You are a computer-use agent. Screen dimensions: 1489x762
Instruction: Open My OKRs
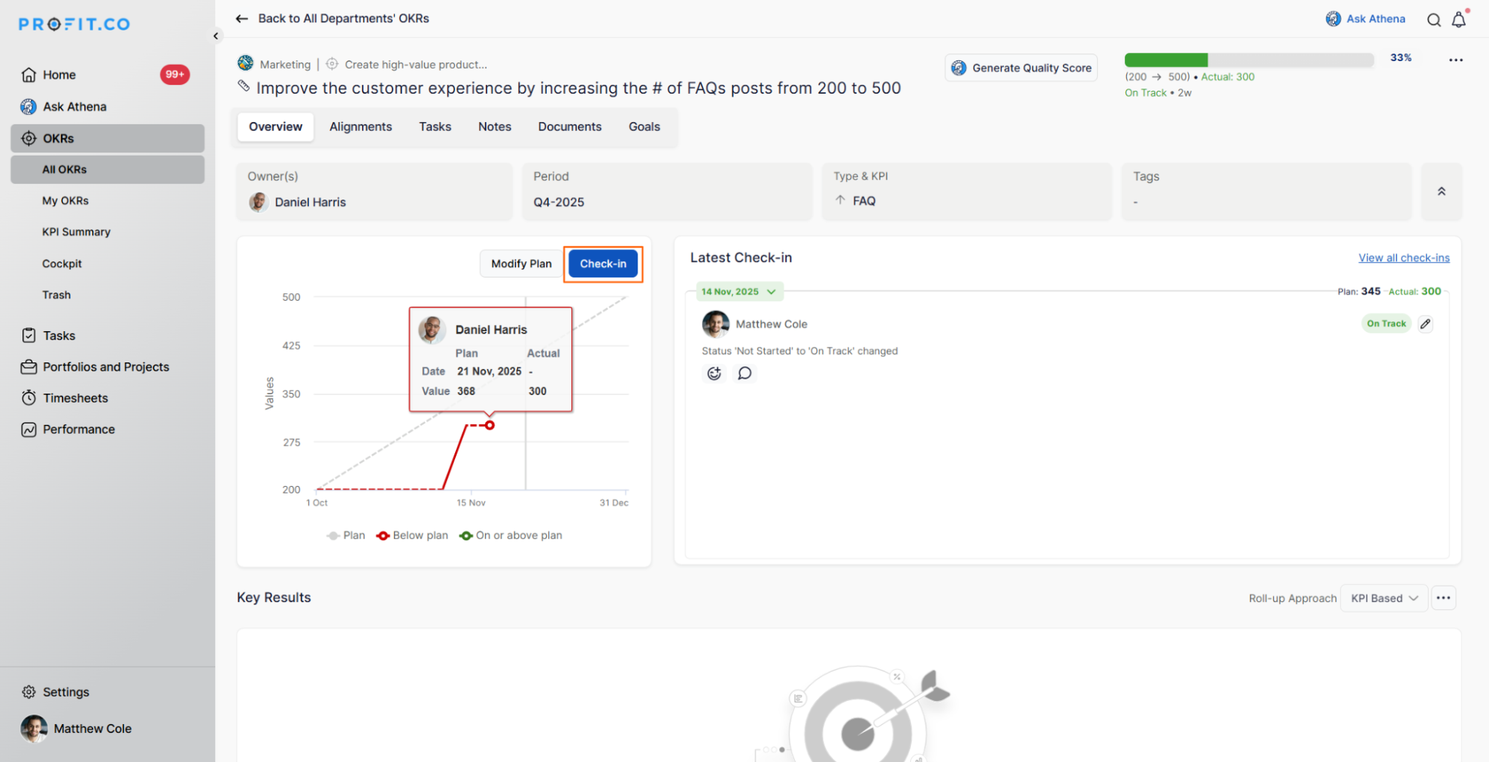click(66, 201)
